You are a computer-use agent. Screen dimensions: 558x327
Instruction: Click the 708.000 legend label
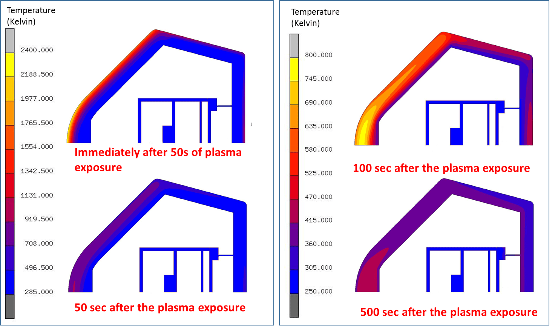[39, 243]
